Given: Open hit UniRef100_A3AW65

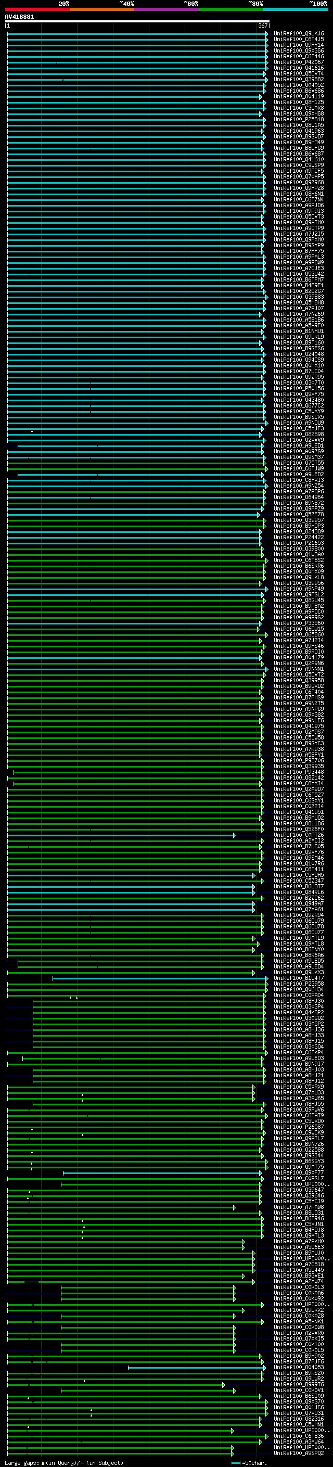Looking at the screenshot, I should click(x=299, y=1098).
